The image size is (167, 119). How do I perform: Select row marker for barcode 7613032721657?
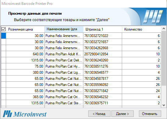pyautogui.click(x=4, y=42)
